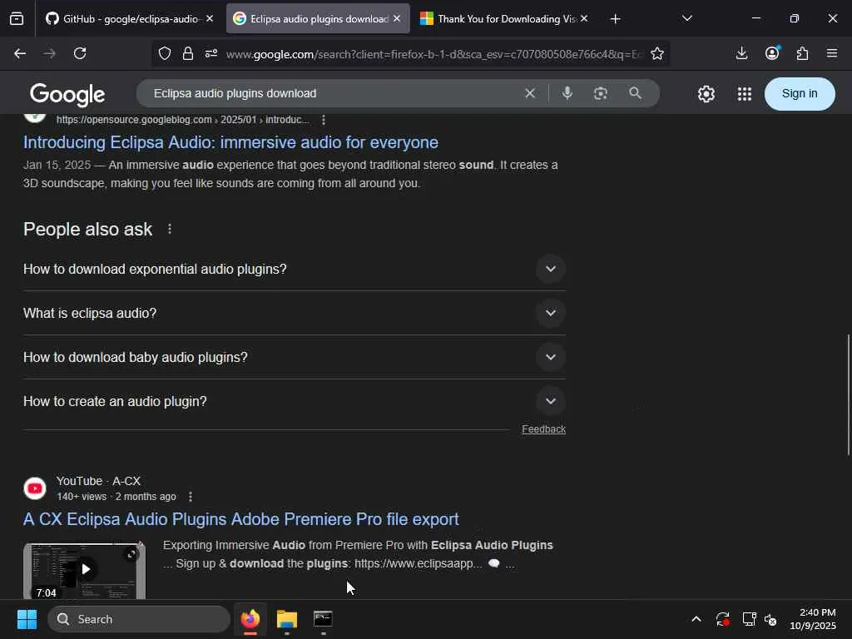Viewport: 852px width, 639px height.
Task: Click the sync tray icon with red dot
Action: pyautogui.click(x=723, y=619)
